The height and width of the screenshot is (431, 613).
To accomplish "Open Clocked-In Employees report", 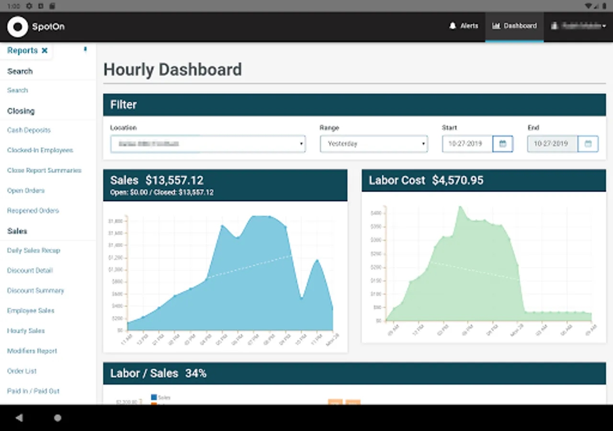I will tap(40, 150).
